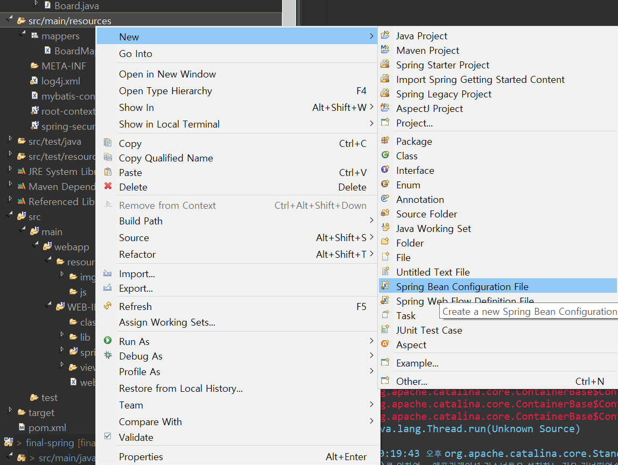The width and height of the screenshot is (618, 465).
Task: Toggle the Validate checkbox
Action: pyautogui.click(x=108, y=436)
